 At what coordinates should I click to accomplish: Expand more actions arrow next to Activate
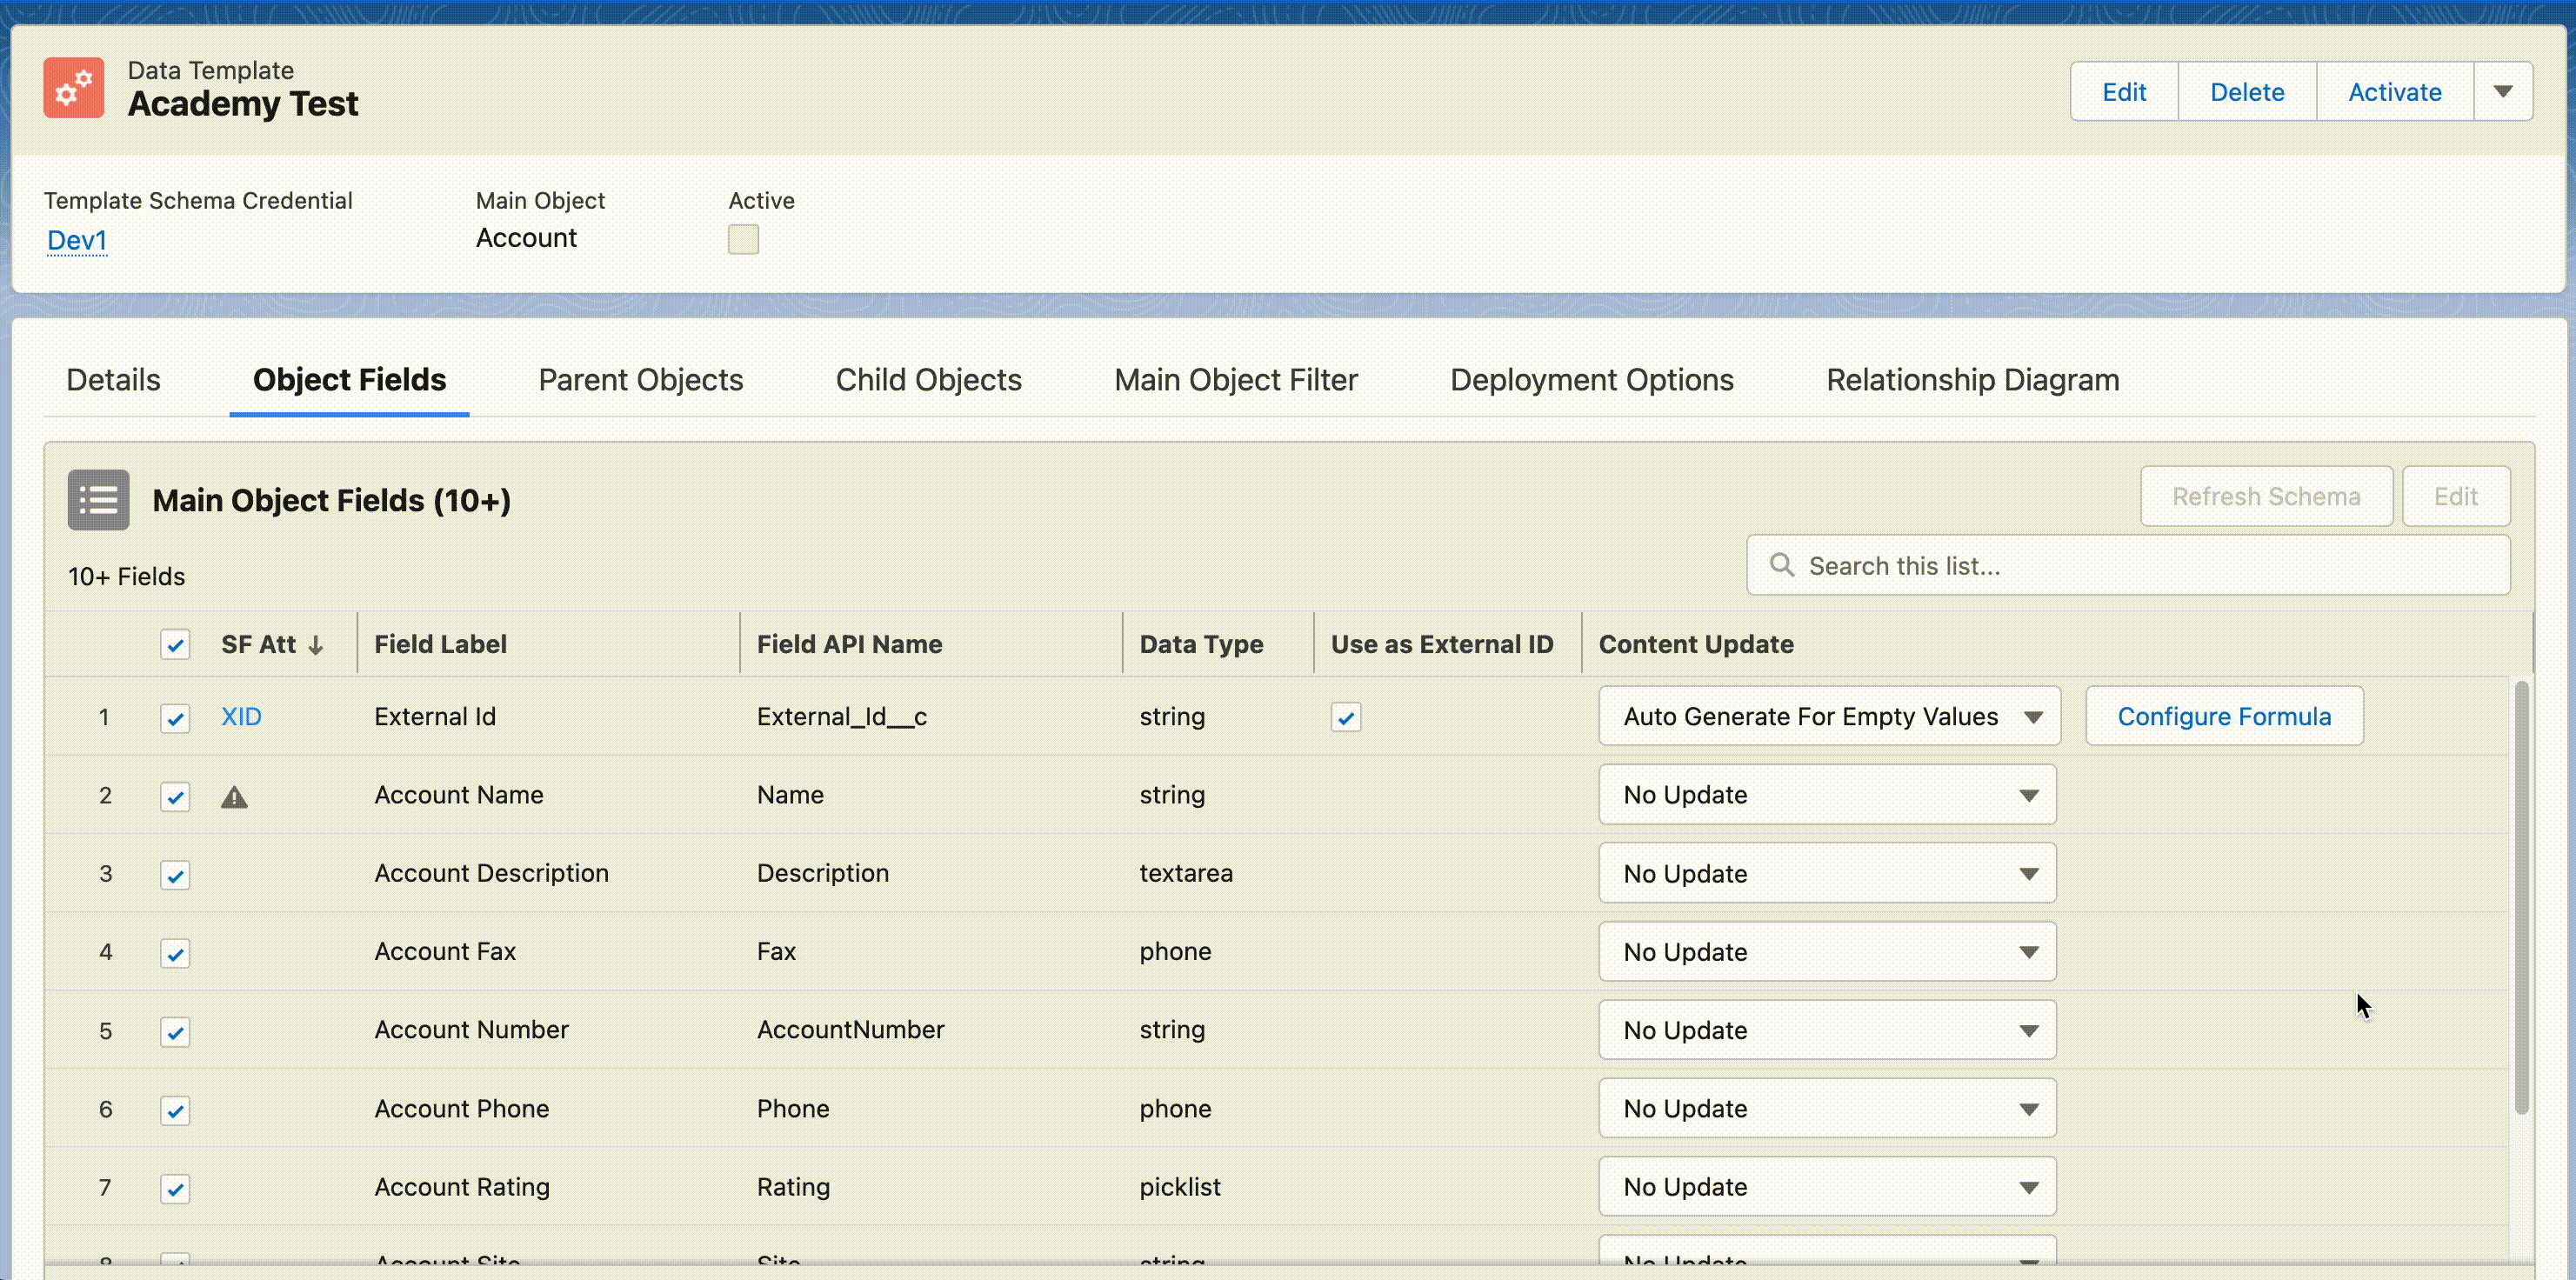[x=2503, y=92]
